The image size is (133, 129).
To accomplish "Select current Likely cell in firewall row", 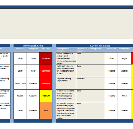I will (x=111, y=59).
